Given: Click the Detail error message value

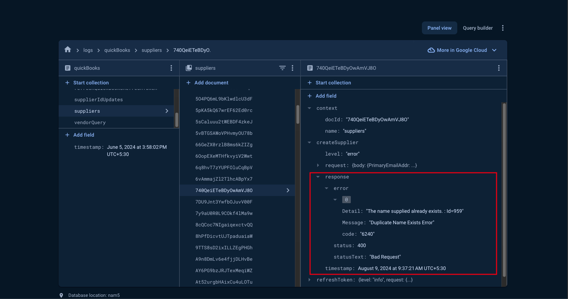Looking at the screenshot, I should click(x=415, y=211).
